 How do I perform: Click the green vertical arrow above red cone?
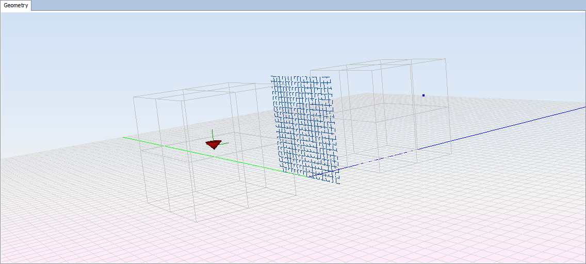[213, 134]
